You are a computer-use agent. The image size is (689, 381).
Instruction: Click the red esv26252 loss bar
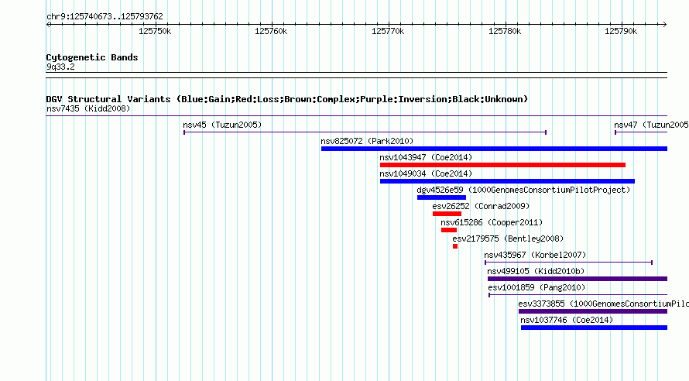[447, 214]
